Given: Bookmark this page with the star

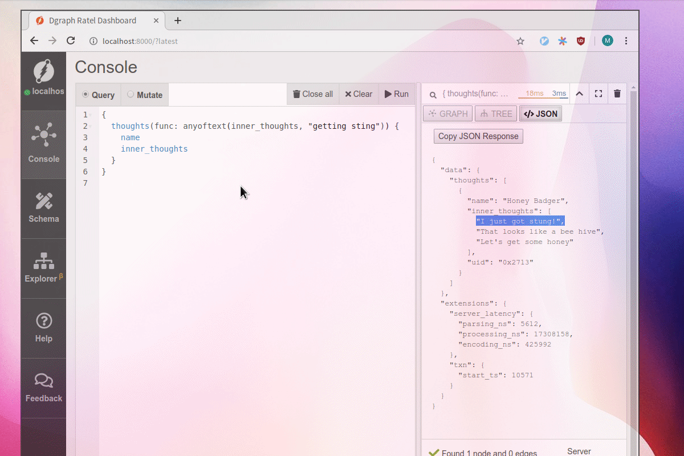Looking at the screenshot, I should (520, 41).
